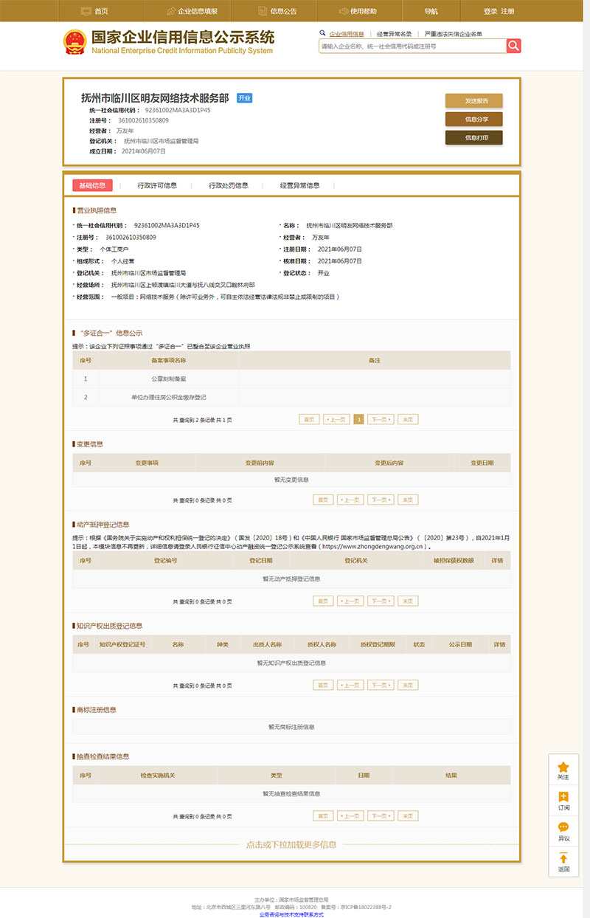This screenshot has height=918, width=590.
Task: Click the 单位办理住房公积金缴存登记 row entry
Action: 169,397
